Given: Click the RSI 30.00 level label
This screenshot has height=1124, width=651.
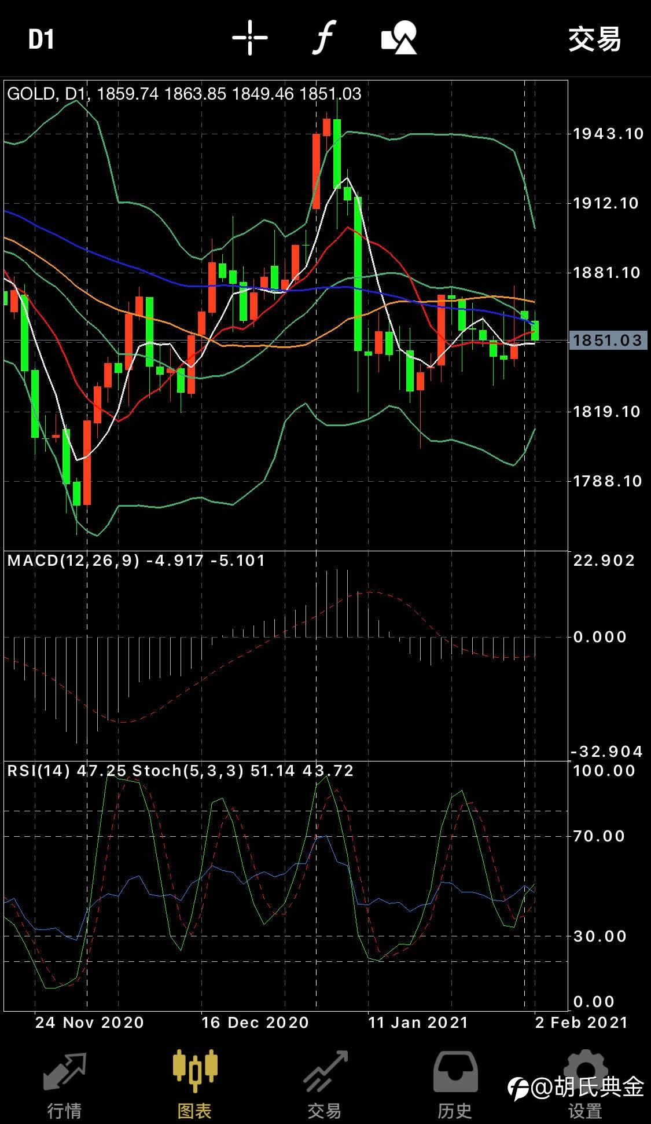Looking at the screenshot, I should 600,936.
